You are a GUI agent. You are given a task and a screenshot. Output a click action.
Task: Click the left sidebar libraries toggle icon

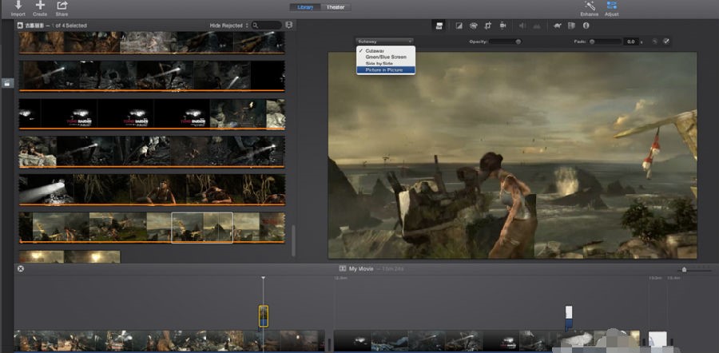pyautogui.click(x=7, y=83)
